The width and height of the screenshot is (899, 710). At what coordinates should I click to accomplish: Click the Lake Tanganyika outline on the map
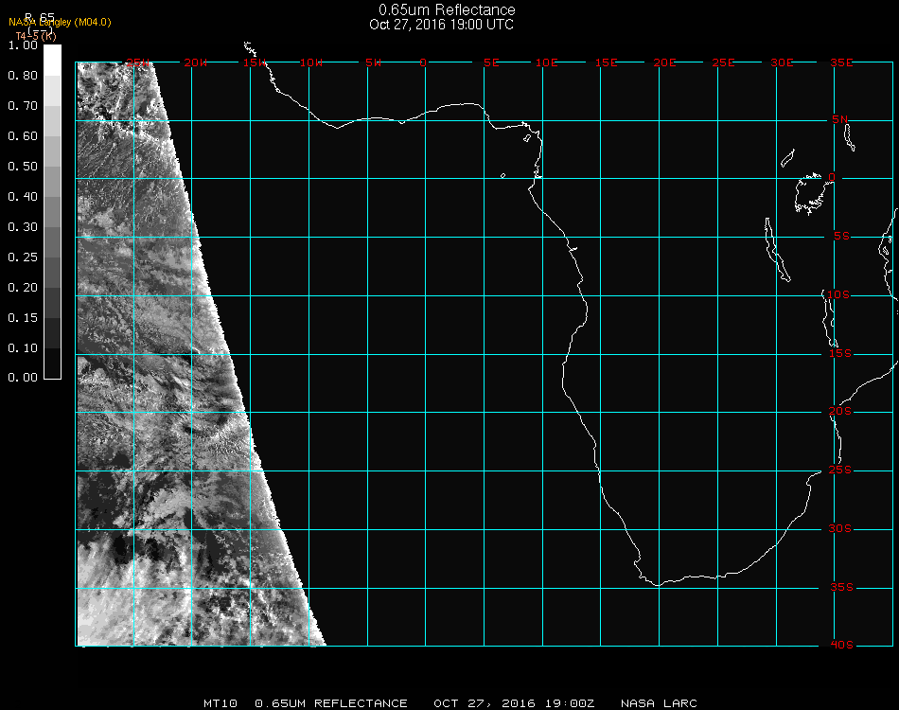[778, 250]
